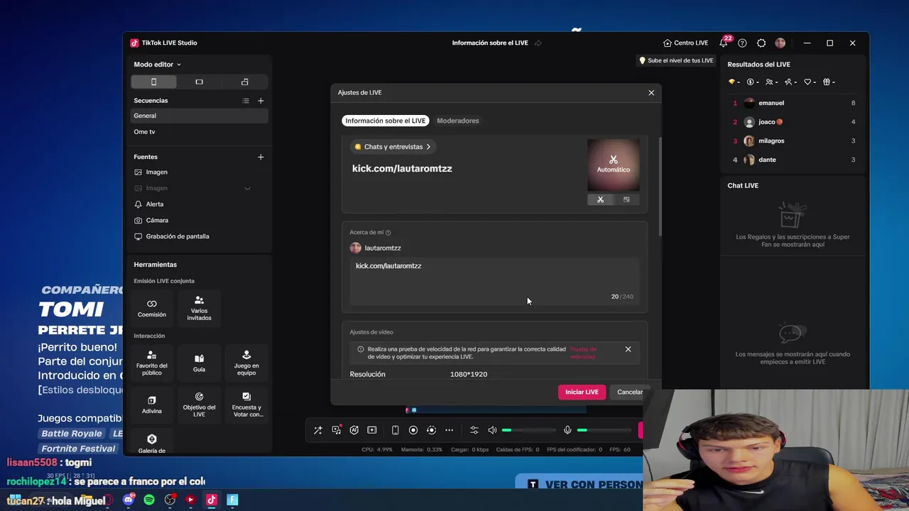
Task: Select the Alerta source
Action: click(200, 204)
